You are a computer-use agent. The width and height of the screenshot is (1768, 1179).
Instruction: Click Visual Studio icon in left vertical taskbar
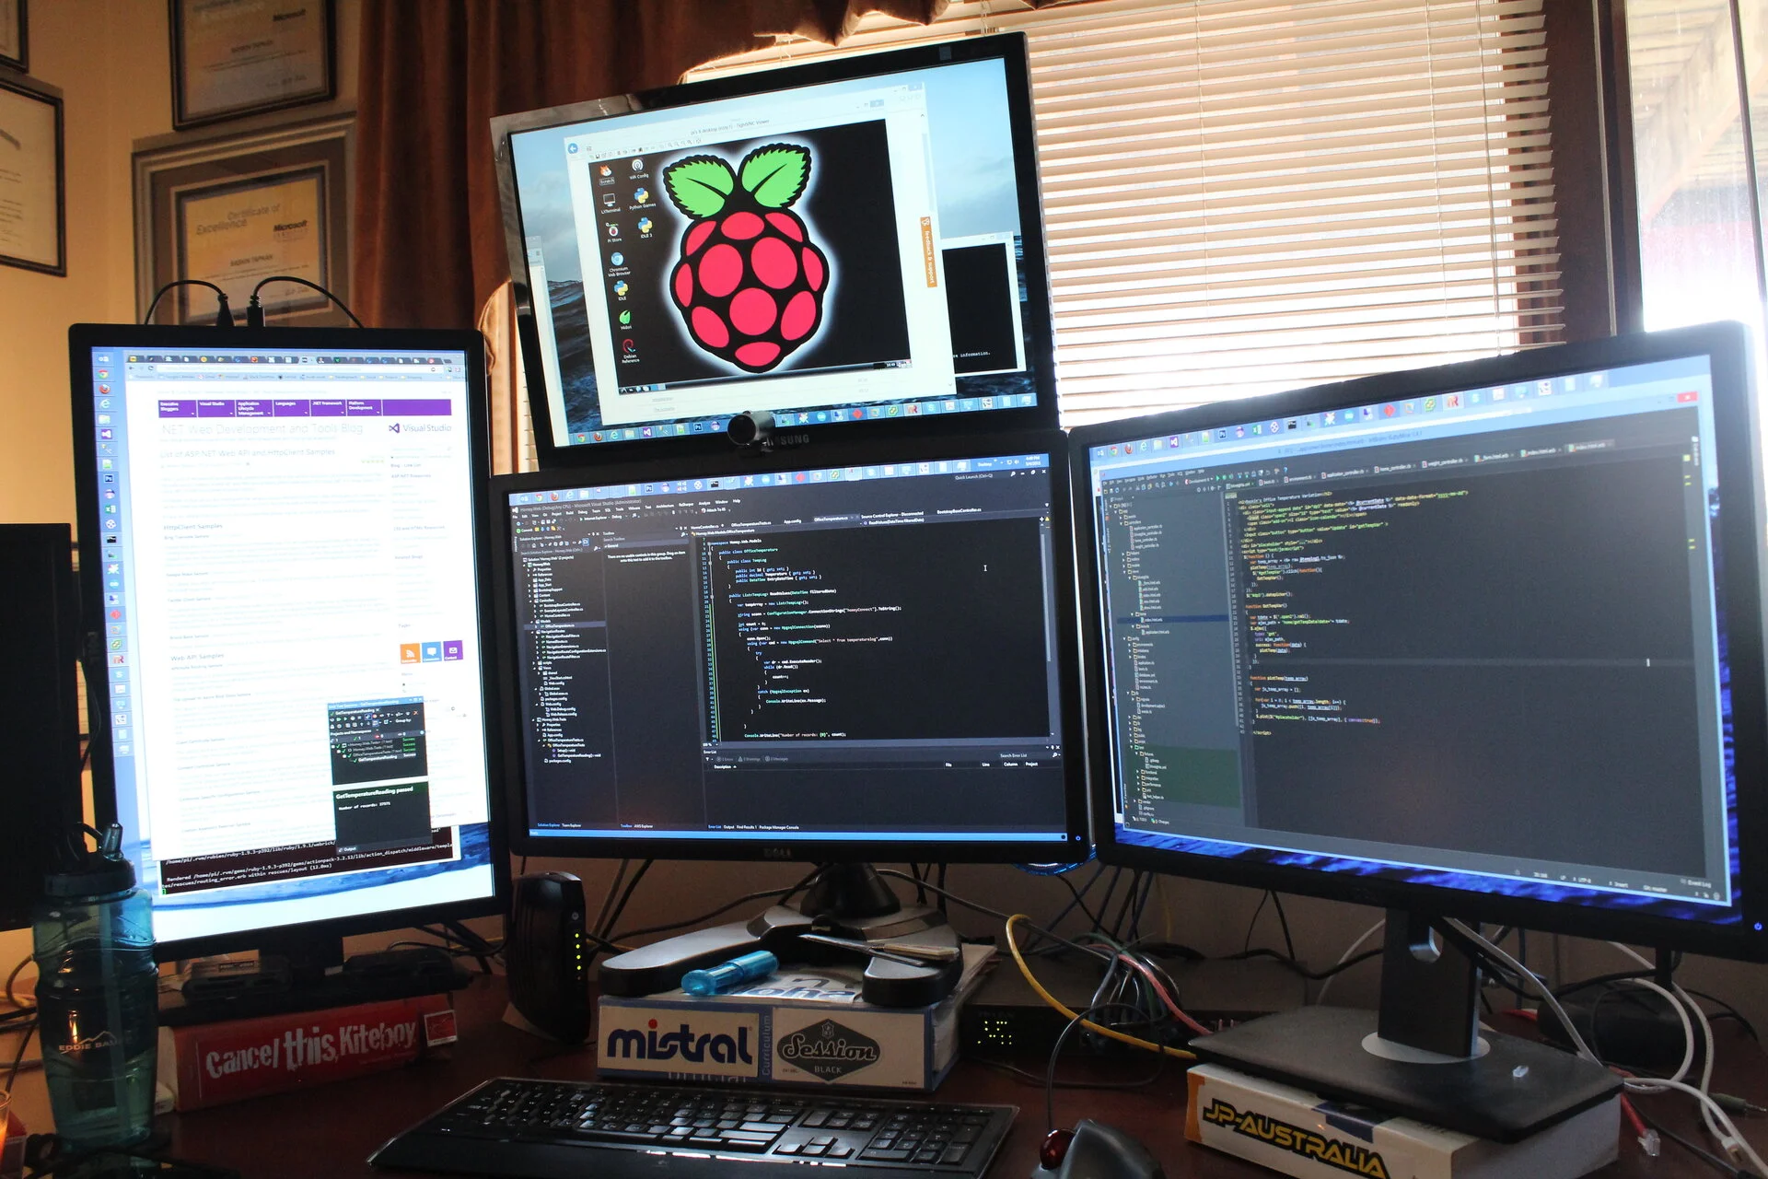[x=106, y=433]
